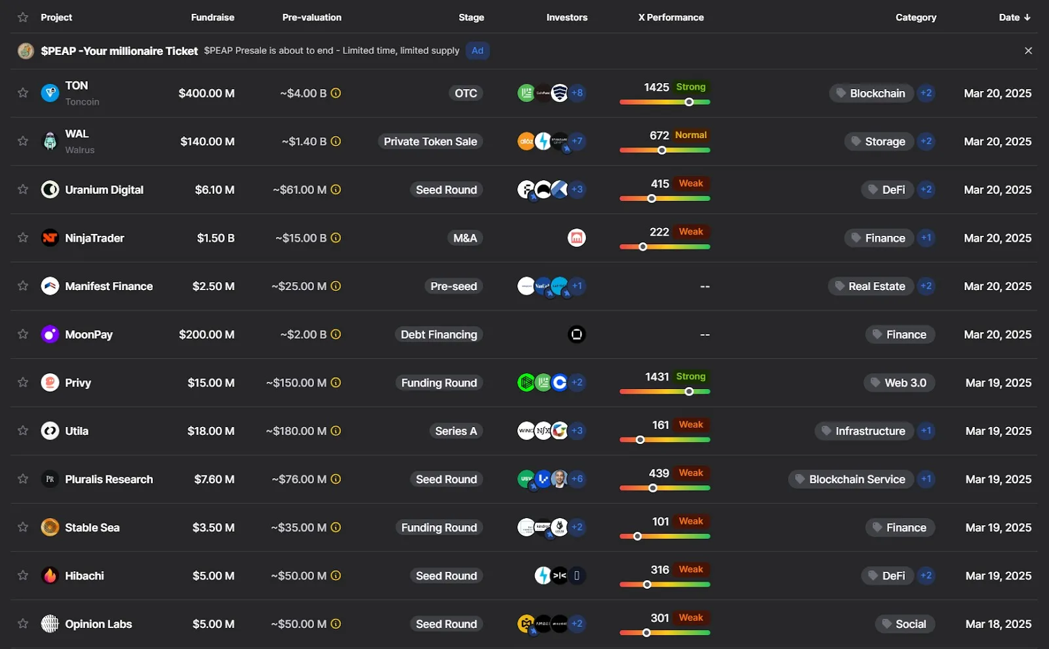Image resolution: width=1049 pixels, height=649 pixels.
Task: Star the WAL project as favorite
Action: click(23, 141)
